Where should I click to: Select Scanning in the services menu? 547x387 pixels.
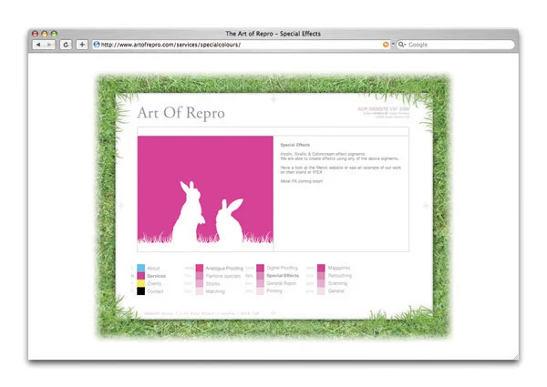337,283
